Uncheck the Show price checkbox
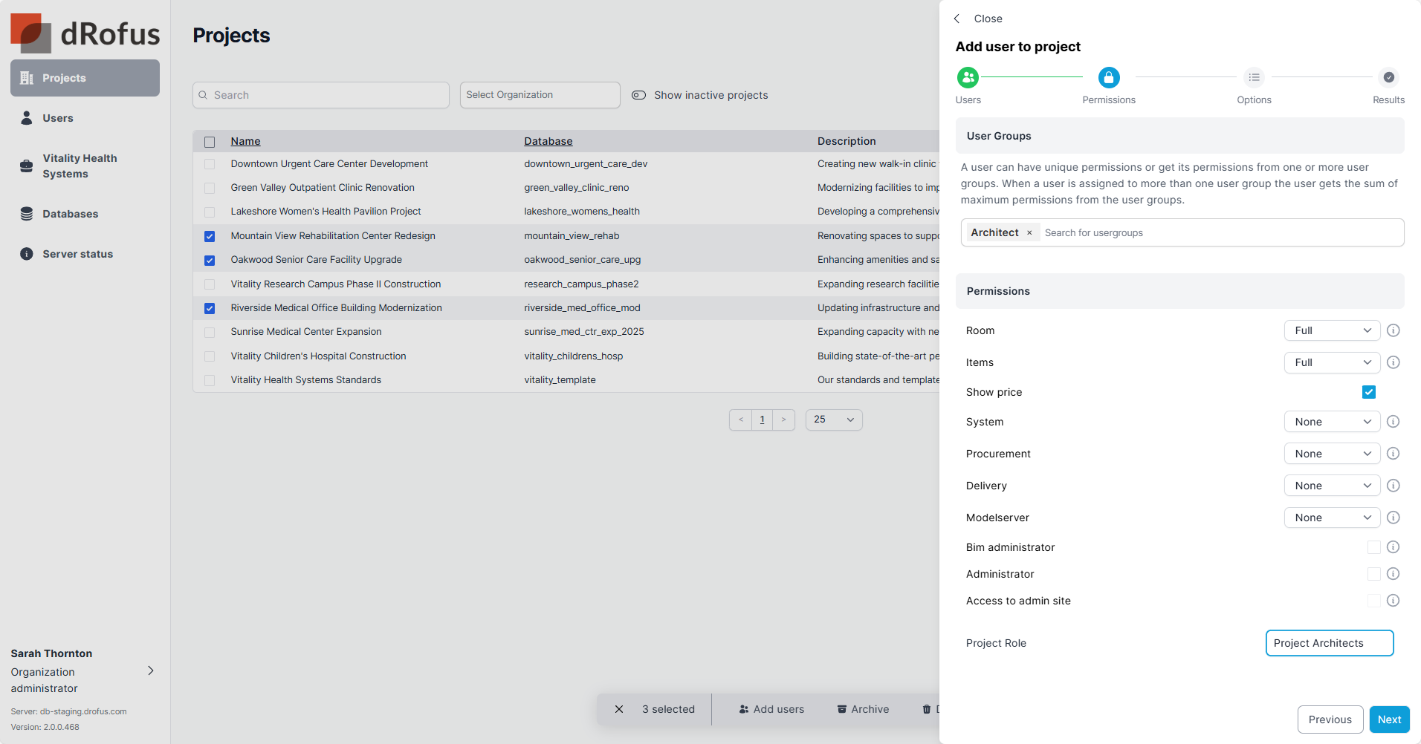The height and width of the screenshot is (744, 1421). pos(1369,392)
